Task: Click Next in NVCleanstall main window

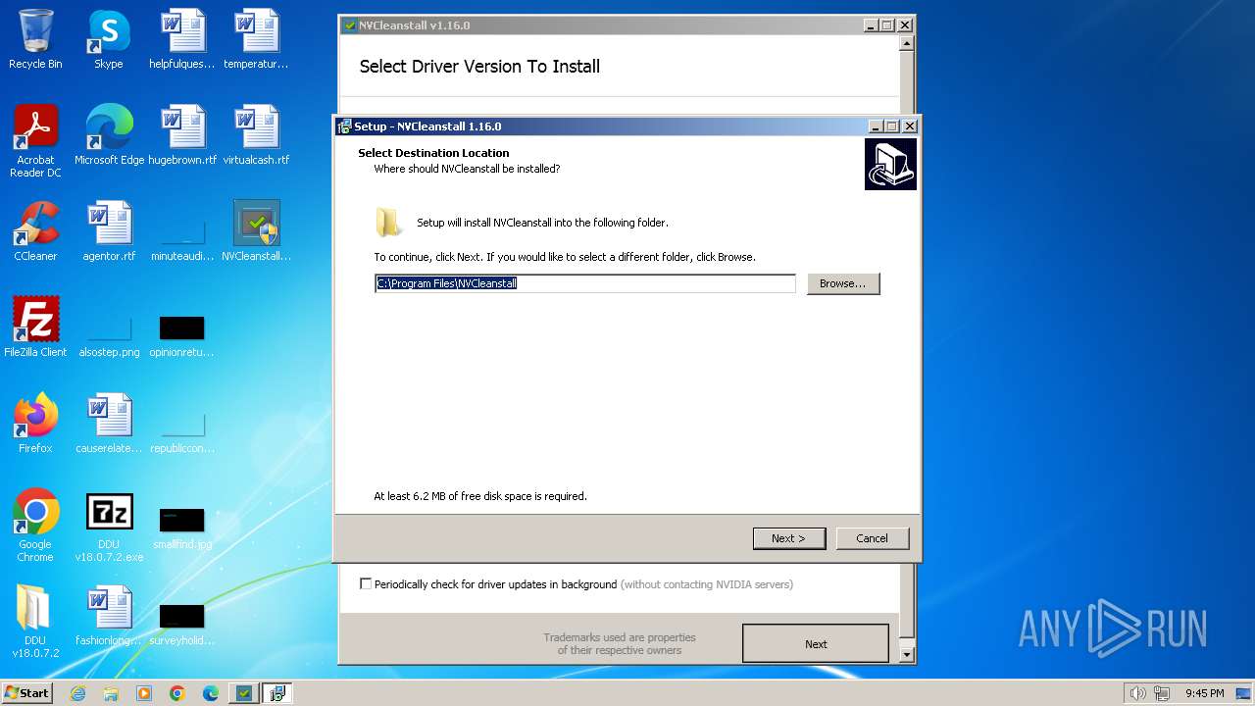Action: point(816,644)
